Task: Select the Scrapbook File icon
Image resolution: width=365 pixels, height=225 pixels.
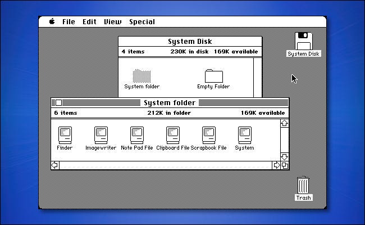Action: point(208,135)
